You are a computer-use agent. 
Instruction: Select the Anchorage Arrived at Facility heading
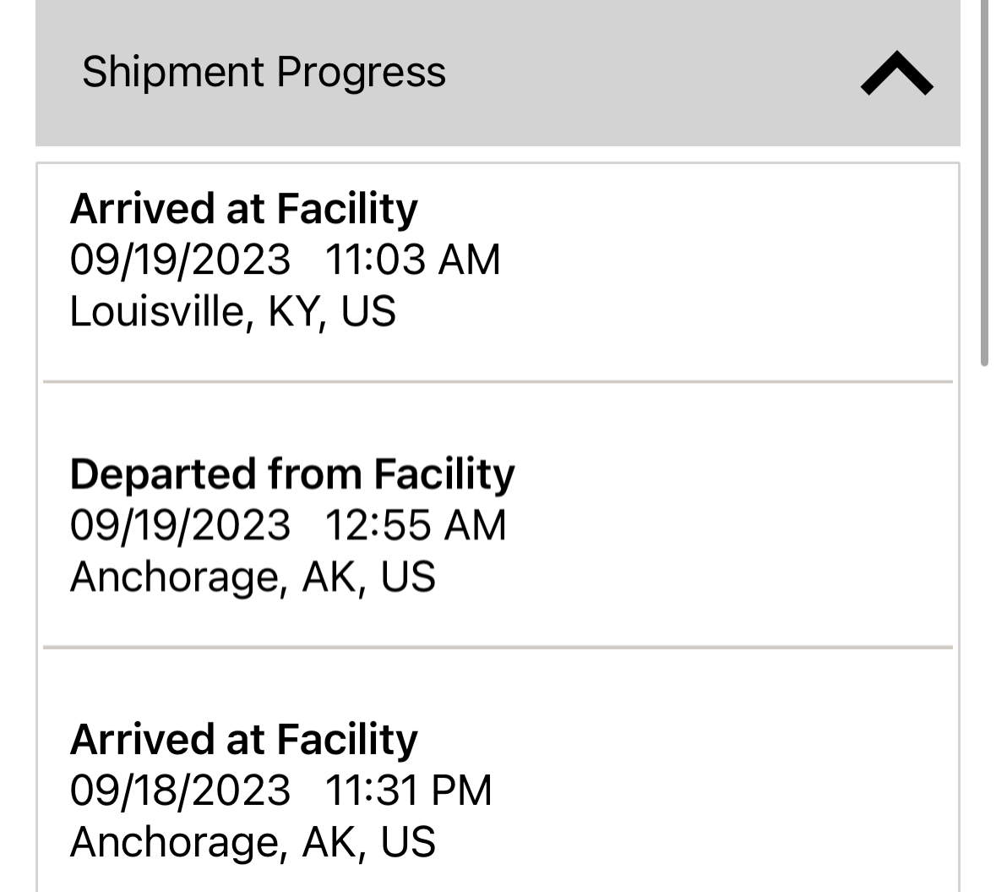point(244,741)
